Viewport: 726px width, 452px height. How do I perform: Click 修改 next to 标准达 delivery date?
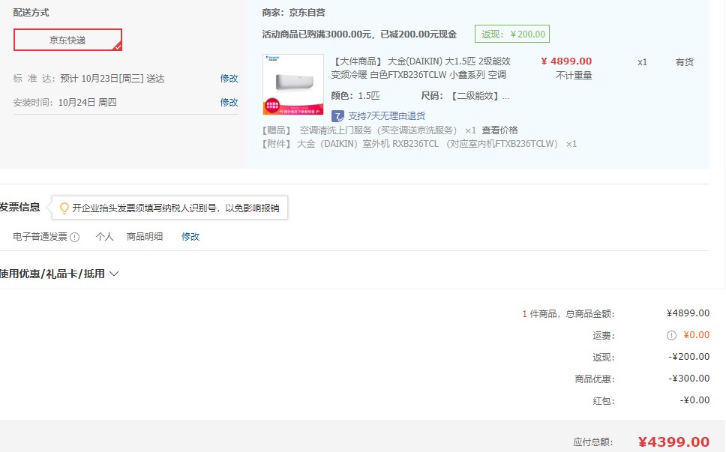(229, 78)
